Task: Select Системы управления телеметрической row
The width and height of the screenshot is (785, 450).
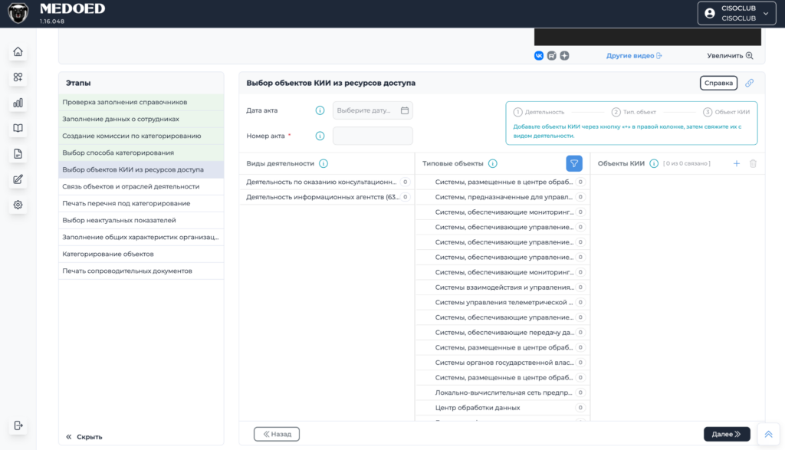Action: tap(503, 302)
